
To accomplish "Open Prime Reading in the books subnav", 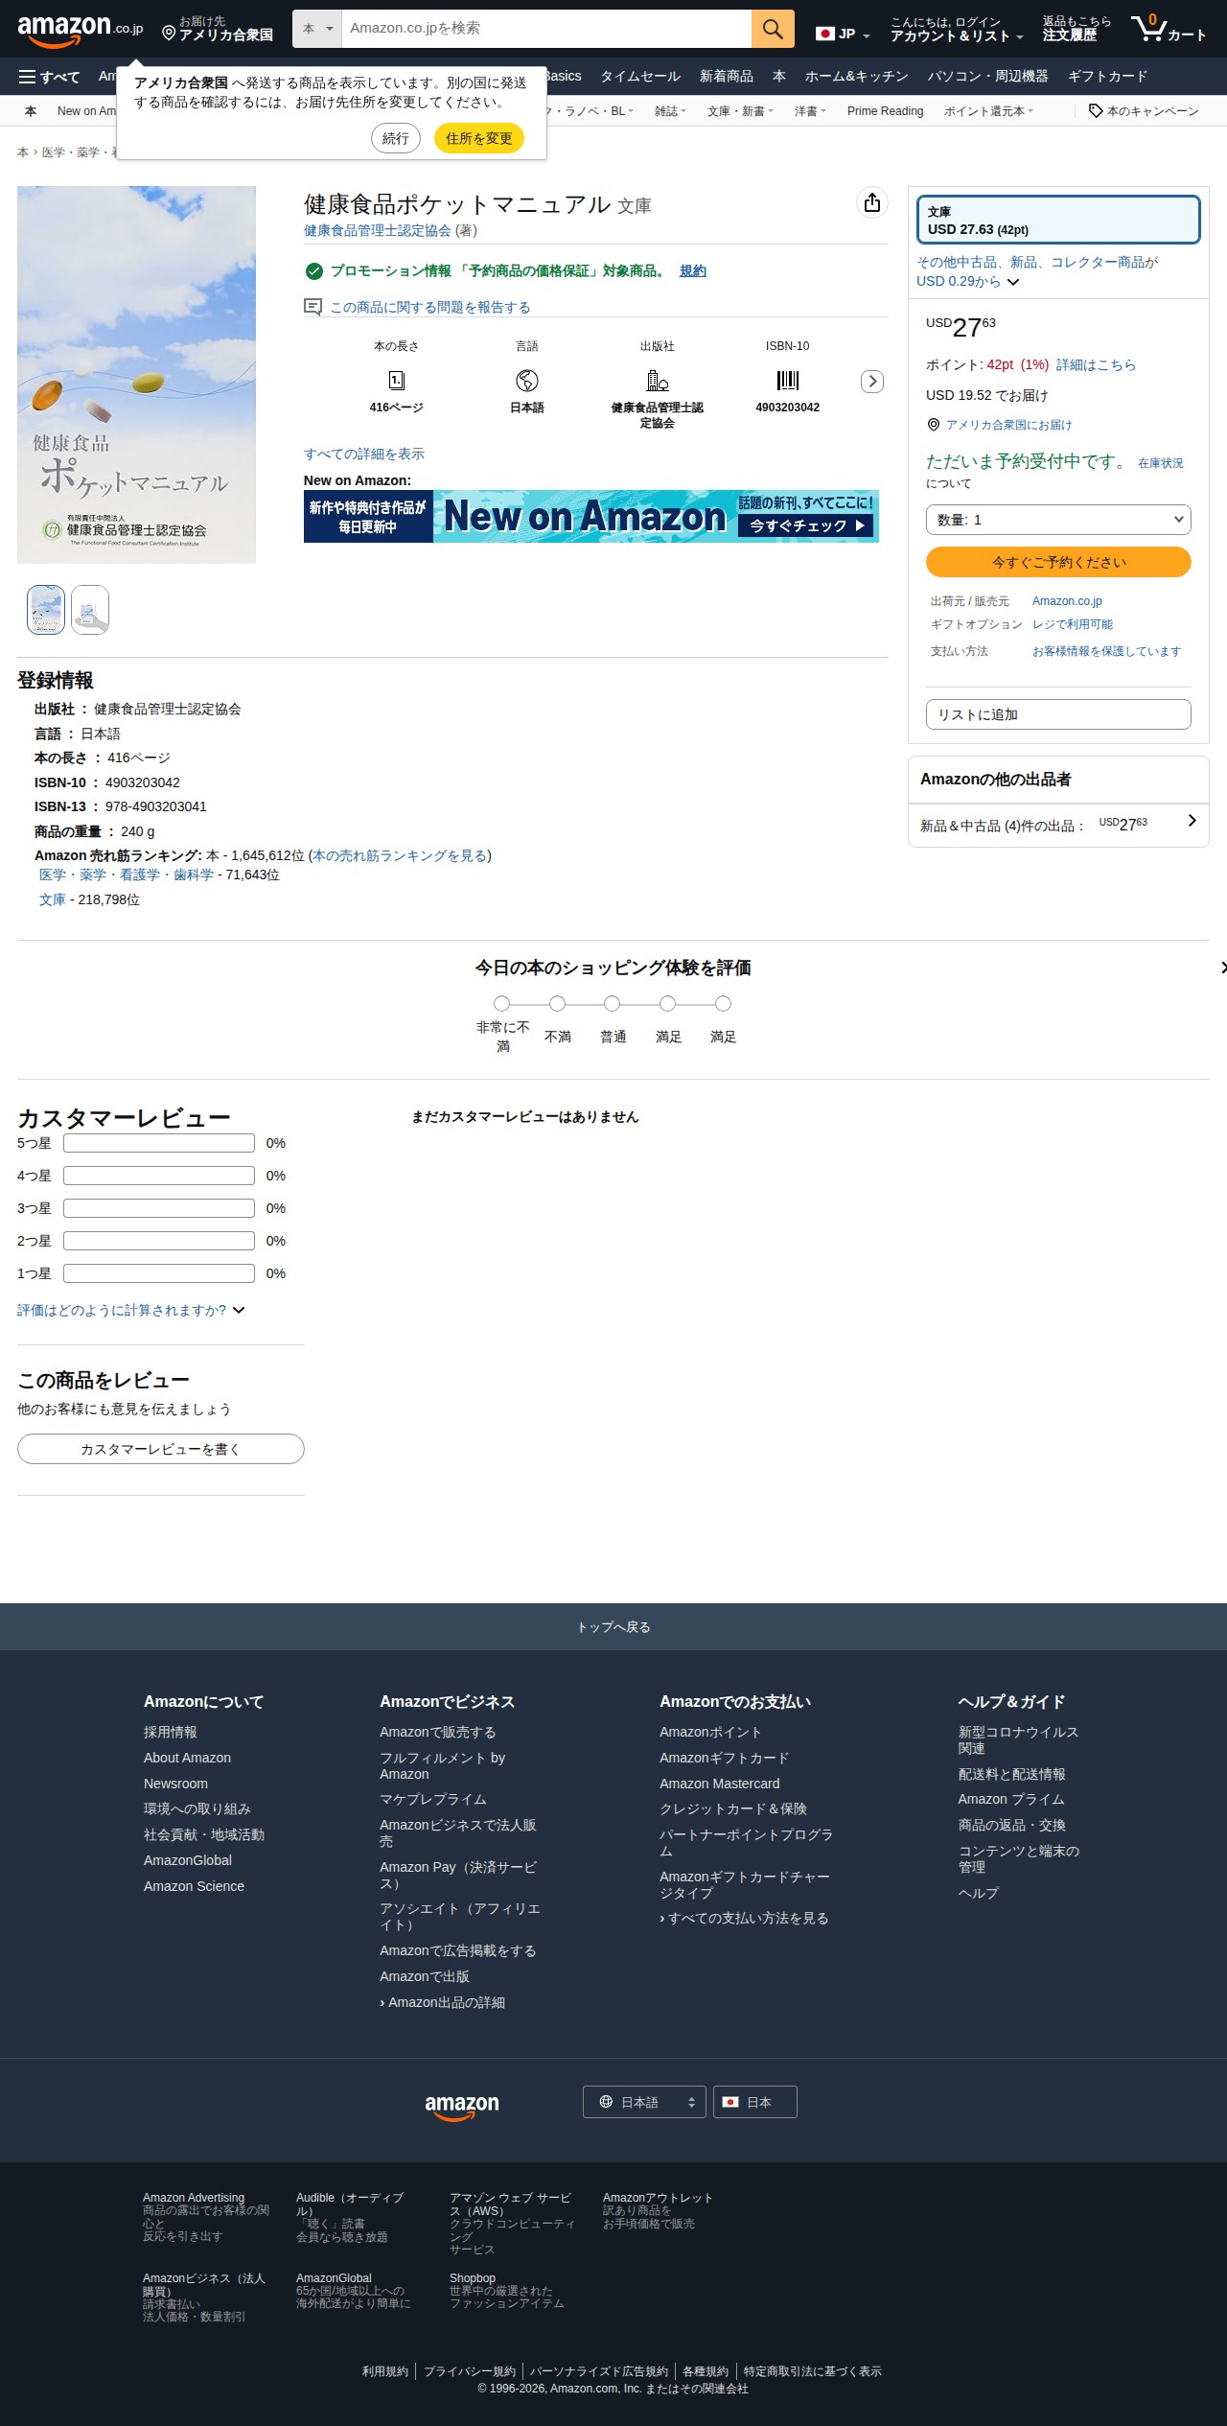I will 886,111.
